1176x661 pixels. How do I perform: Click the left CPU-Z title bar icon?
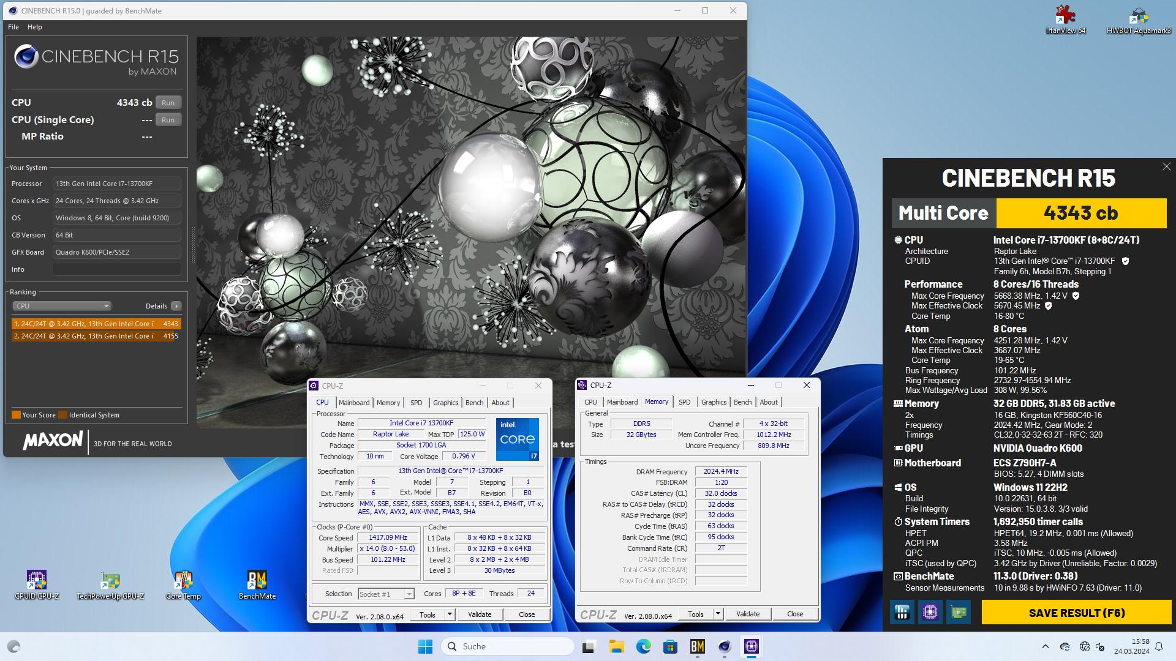tap(314, 386)
